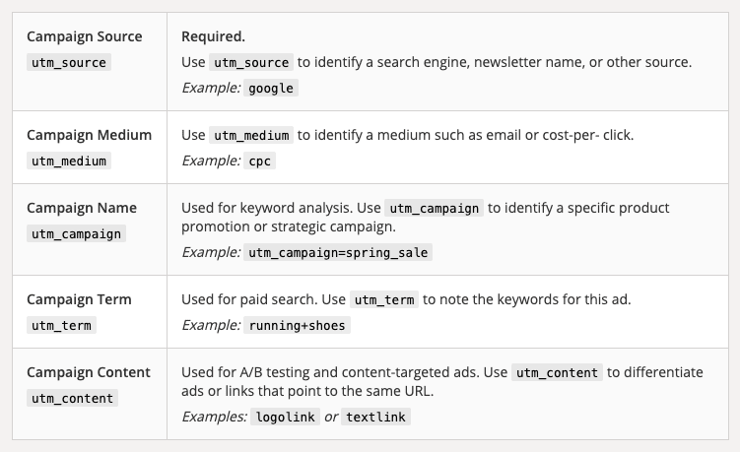
Task: Click the Campaign Name heading
Action: click(82, 208)
